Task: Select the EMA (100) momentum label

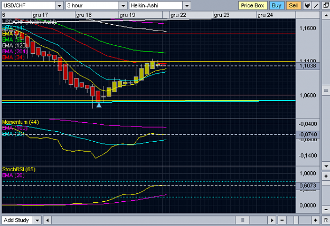Action: tap(15, 128)
